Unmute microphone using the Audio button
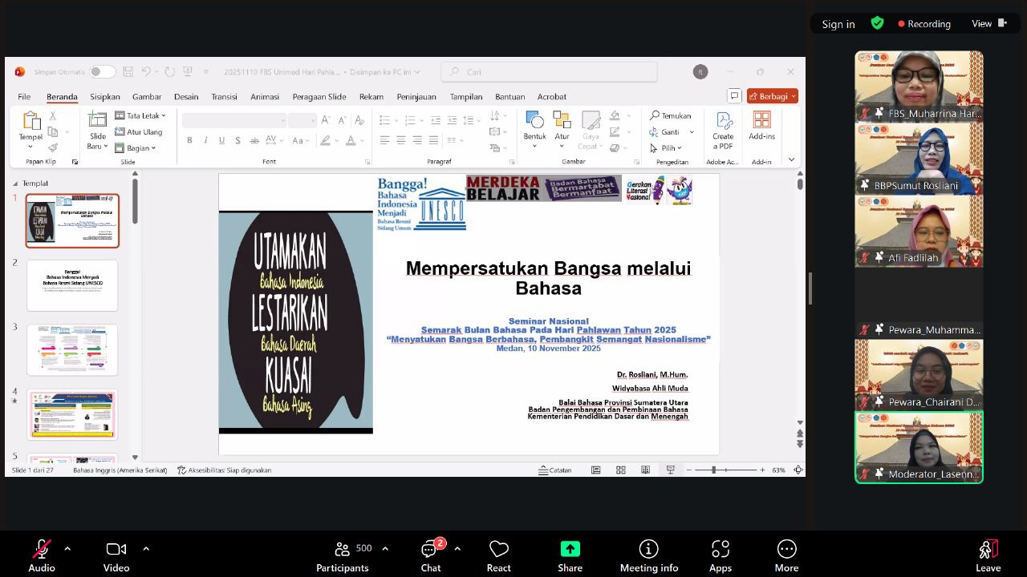Screen dimensions: 1027x577 41,549
